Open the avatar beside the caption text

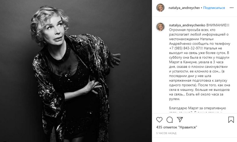(x=160, y=27)
